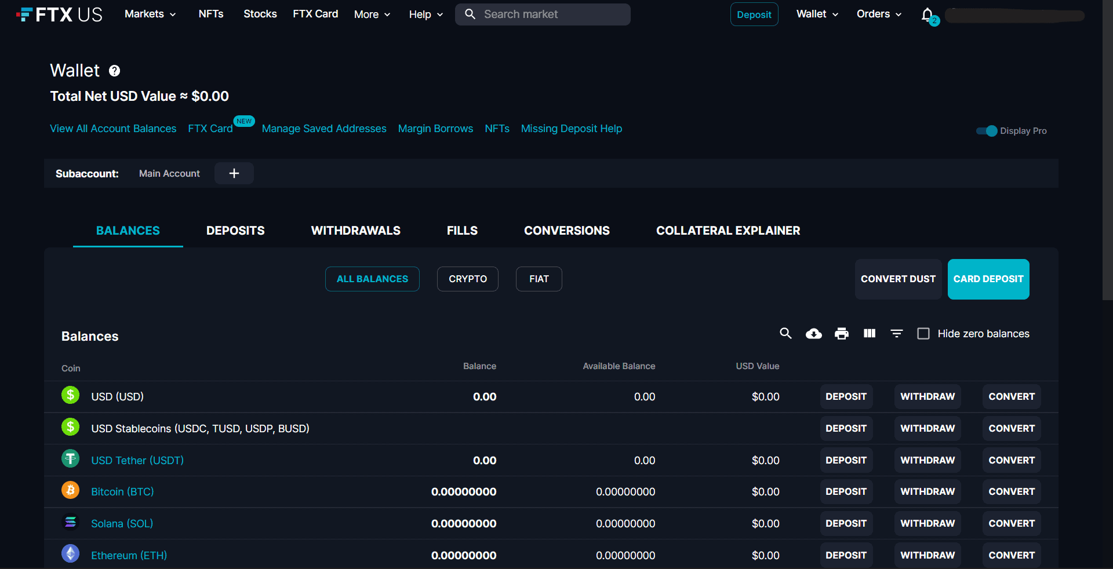Open NFTs in the top navigation
Viewport: 1113px width, 569px height.
coord(211,14)
